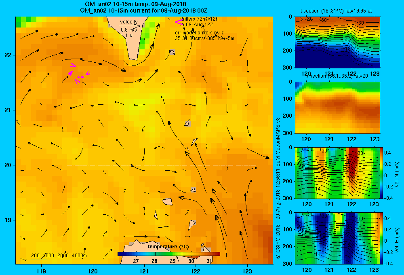This screenshot has width=404, height=275.
Task: Click the 'velocity' legend label
Action: (129, 22)
